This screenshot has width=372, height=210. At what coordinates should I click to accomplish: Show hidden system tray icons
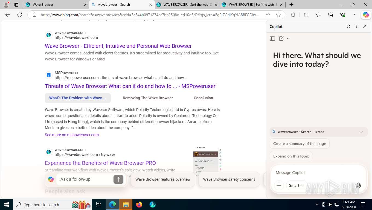(317, 205)
